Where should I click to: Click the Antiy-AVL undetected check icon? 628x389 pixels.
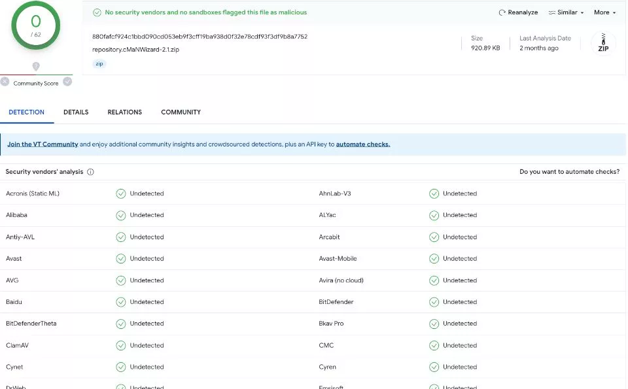[x=121, y=237]
